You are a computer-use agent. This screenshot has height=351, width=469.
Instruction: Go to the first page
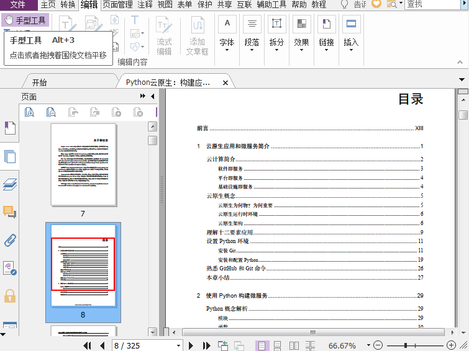[x=88, y=345]
